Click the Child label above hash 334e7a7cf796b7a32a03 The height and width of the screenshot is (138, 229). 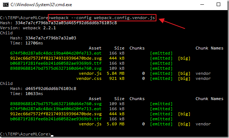pyautogui.click(x=6, y=33)
